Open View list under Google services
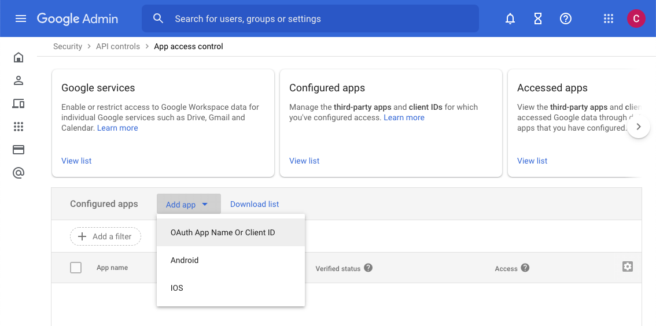656x326 pixels. (x=76, y=161)
